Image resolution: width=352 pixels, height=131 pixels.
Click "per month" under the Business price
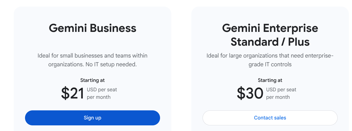tap(98, 97)
